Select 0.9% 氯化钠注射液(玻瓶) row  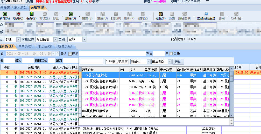[x=155, y=81]
